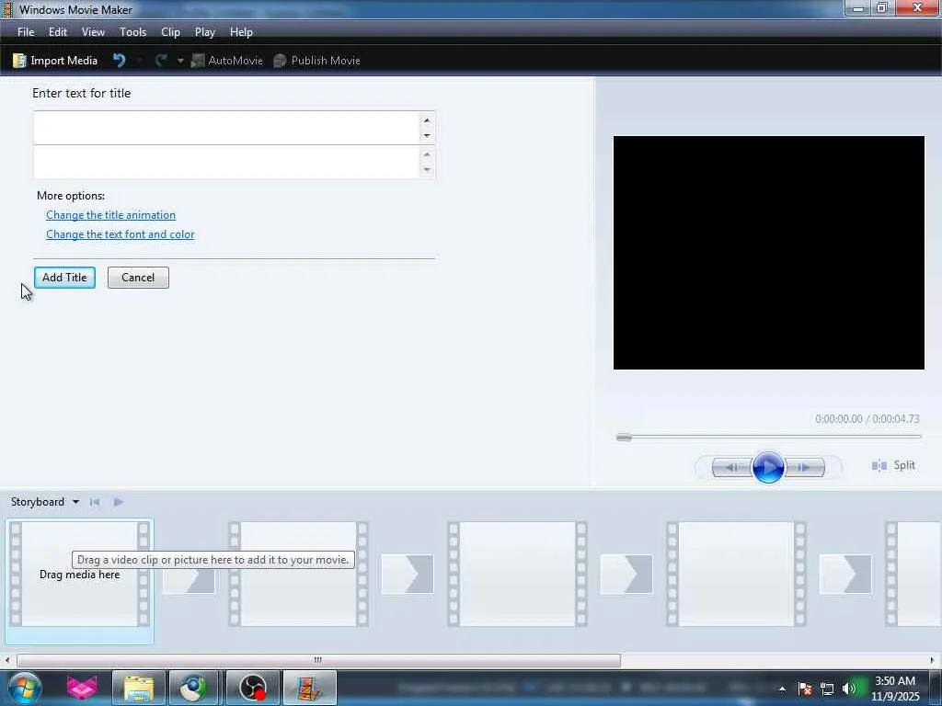The image size is (942, 706).
Task: Click transition cell between third and fourth clips
Action: (x=626, y=574)
